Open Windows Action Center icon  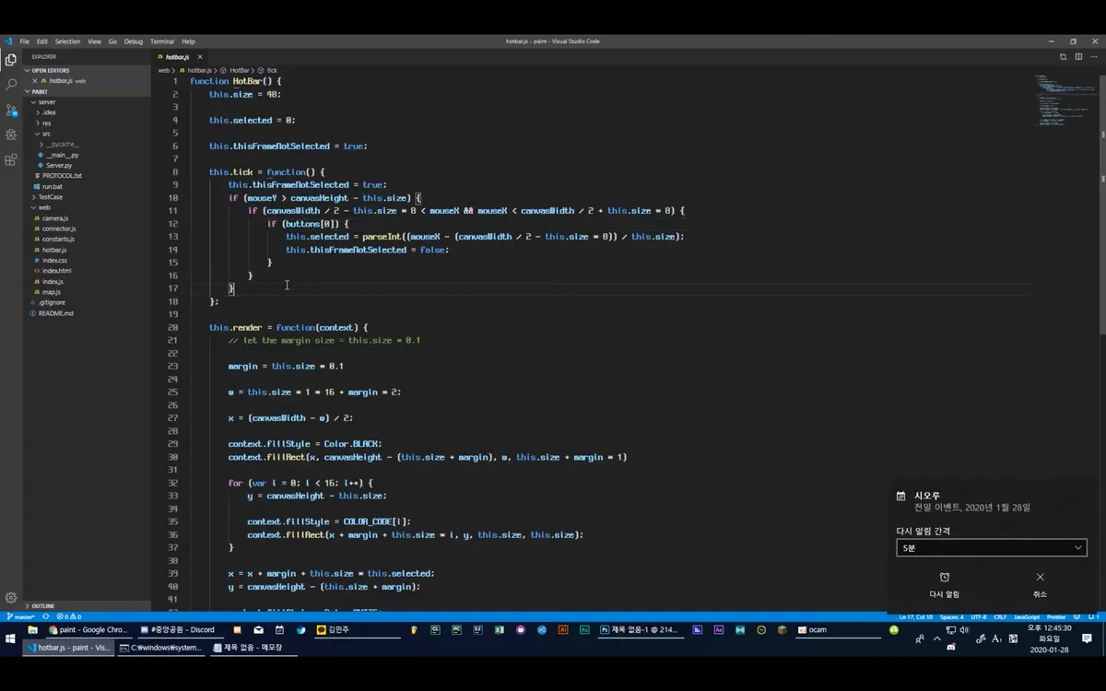(1087, 638)
